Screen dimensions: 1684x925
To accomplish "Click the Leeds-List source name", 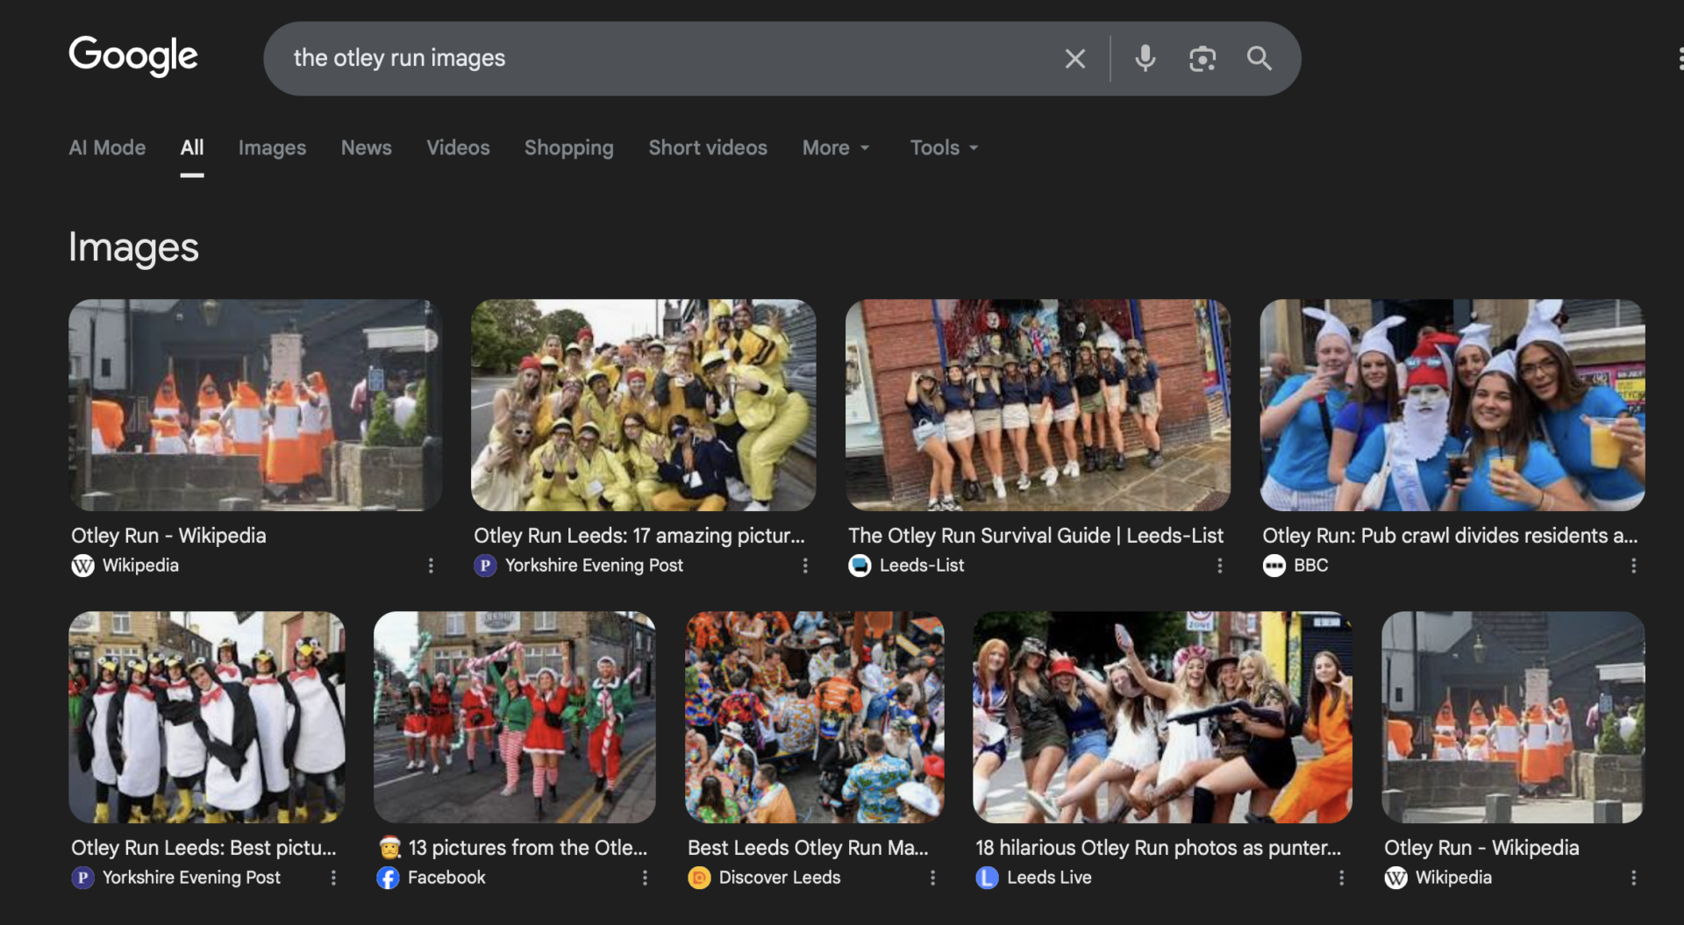I will tap(922, 566).
